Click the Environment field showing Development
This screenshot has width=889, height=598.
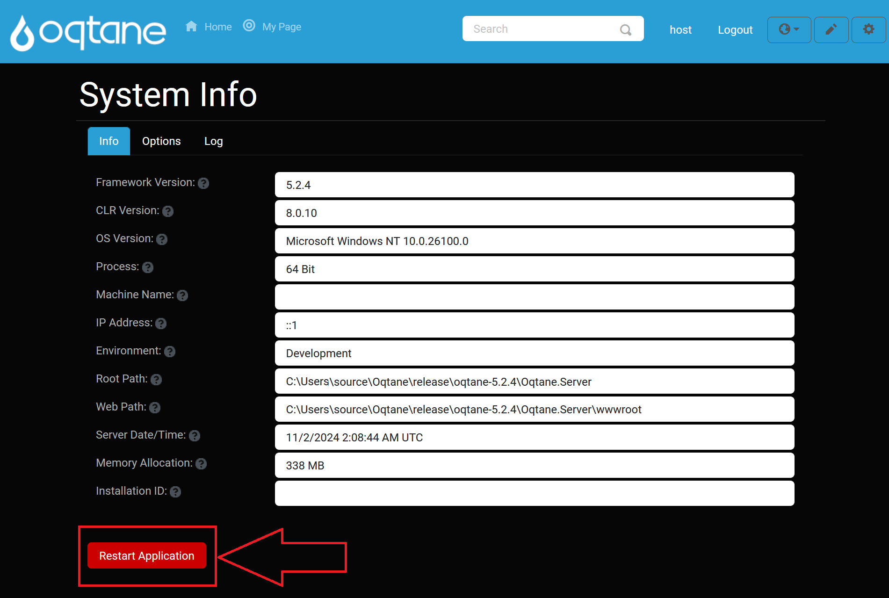(x=535, y=353)
